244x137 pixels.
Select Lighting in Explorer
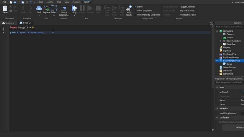227,51
